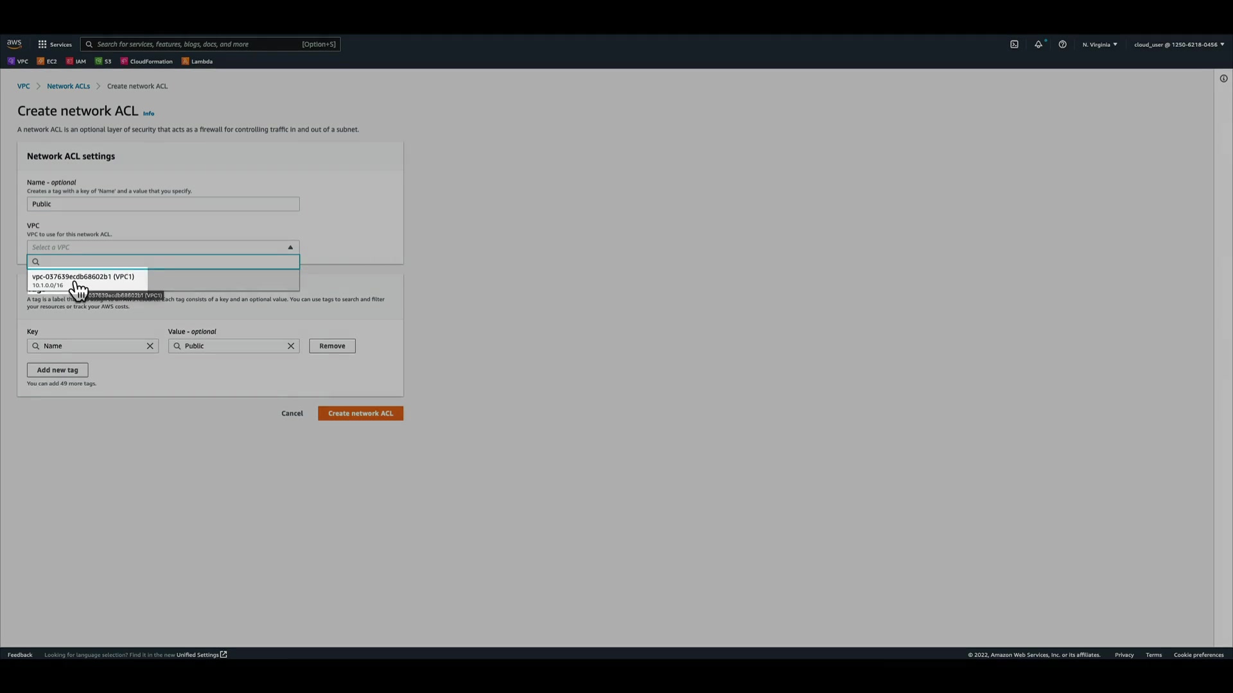Click the Remove tag button
The height and width of the screenshot is (693, 1233).
coord(332,346)
